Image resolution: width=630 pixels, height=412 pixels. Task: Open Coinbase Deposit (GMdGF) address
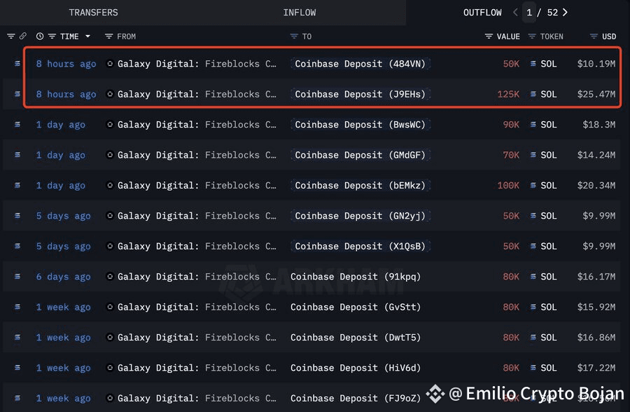360,155
